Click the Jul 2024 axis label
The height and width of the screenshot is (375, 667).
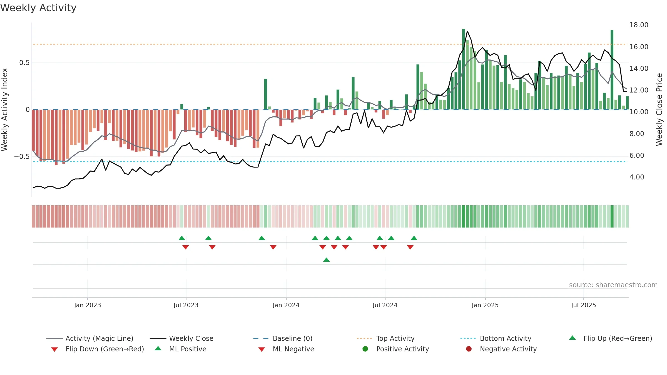385,305
